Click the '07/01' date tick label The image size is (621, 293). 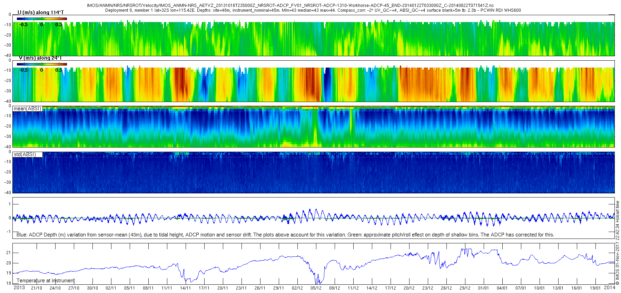point(521,288)
